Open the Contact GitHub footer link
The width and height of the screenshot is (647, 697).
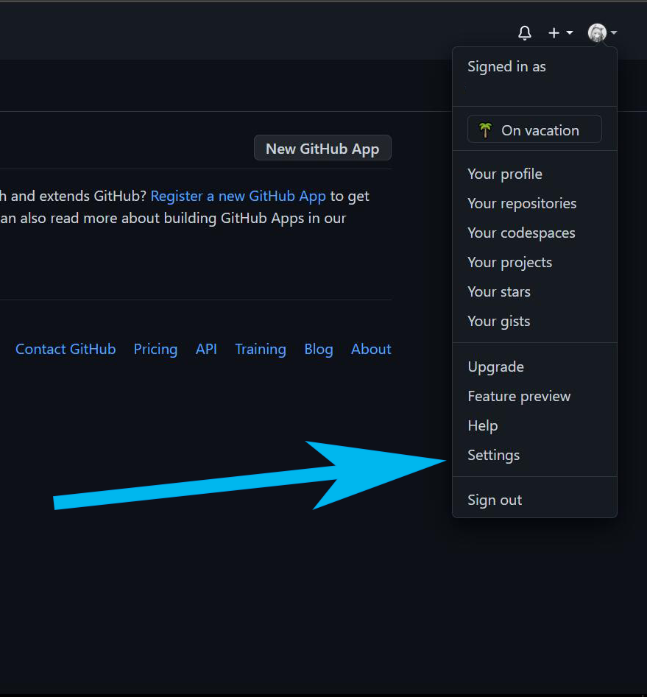66,350
